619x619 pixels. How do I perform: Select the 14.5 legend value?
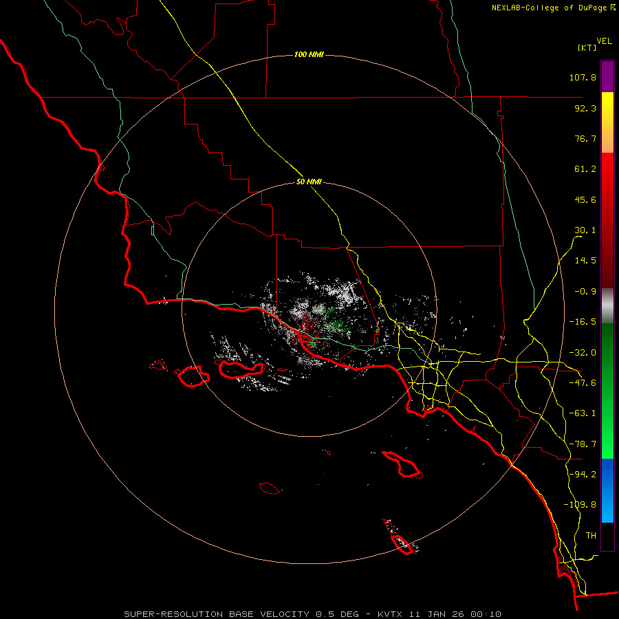pyautogui.click(x=585, y=261)
